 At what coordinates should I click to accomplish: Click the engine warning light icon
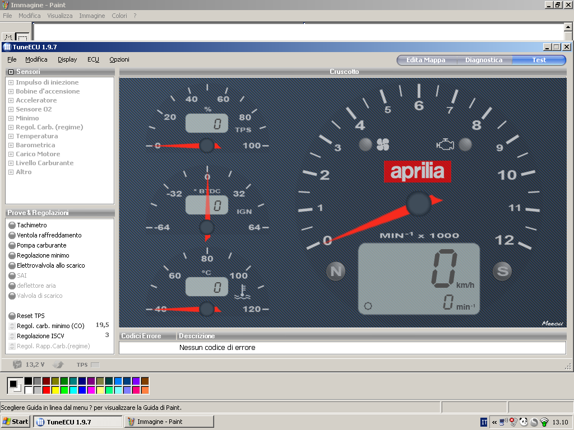point(445,144)
